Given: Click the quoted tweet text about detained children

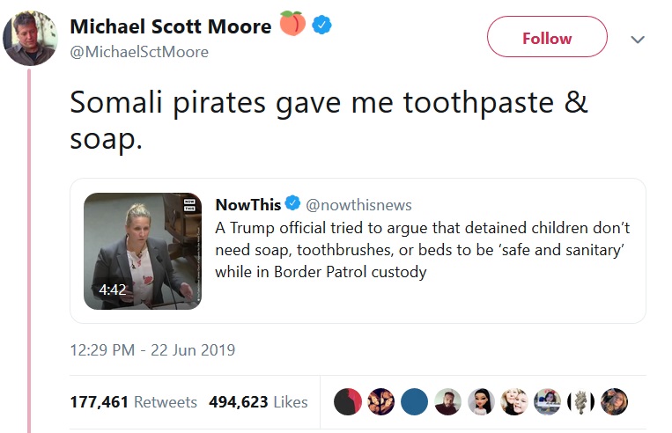Looking at the screenshot, I should 423,250.
